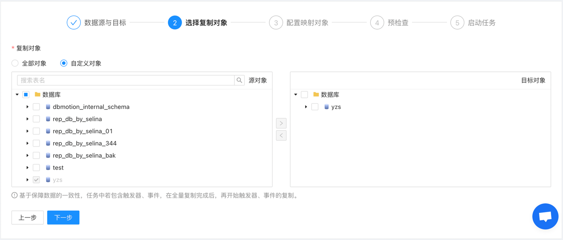Select the 自定义对象 radio button
Image resolution: width=563 pixels, height=240 pixels.
pyautogui.click(x=64, y=63)
